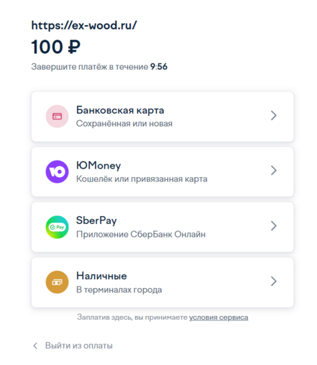
Task: Click the pink bank card icon
Action: (x=57, y=117)
